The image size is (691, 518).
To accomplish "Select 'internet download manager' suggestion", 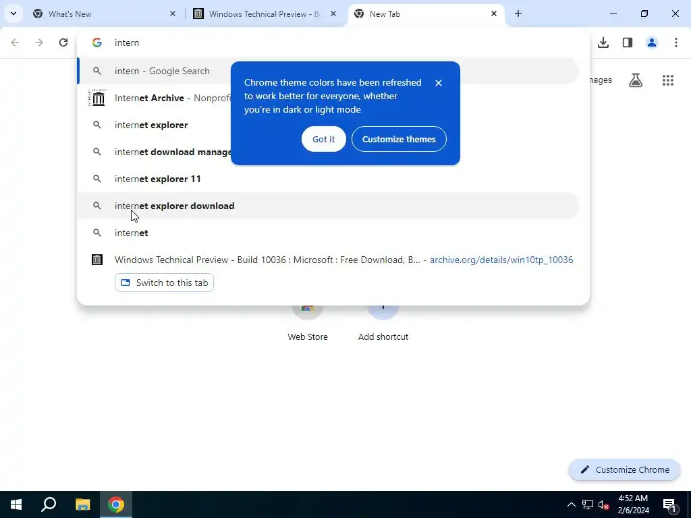I will pos(328,152).
